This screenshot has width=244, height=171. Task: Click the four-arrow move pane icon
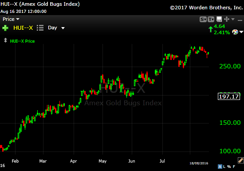(227, 19)
